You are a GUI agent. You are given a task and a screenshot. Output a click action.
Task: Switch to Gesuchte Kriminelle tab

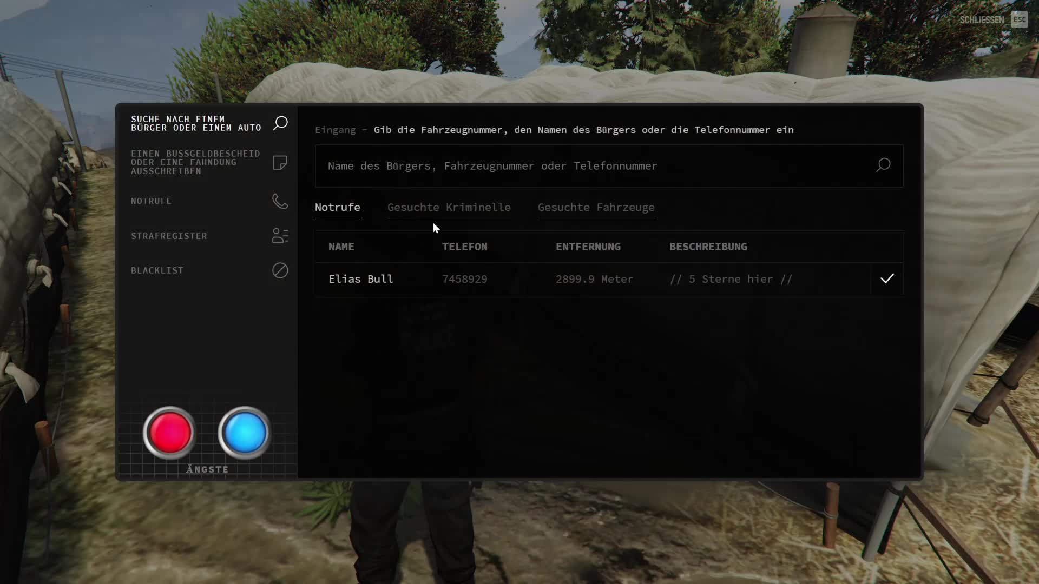pos(449,207)
